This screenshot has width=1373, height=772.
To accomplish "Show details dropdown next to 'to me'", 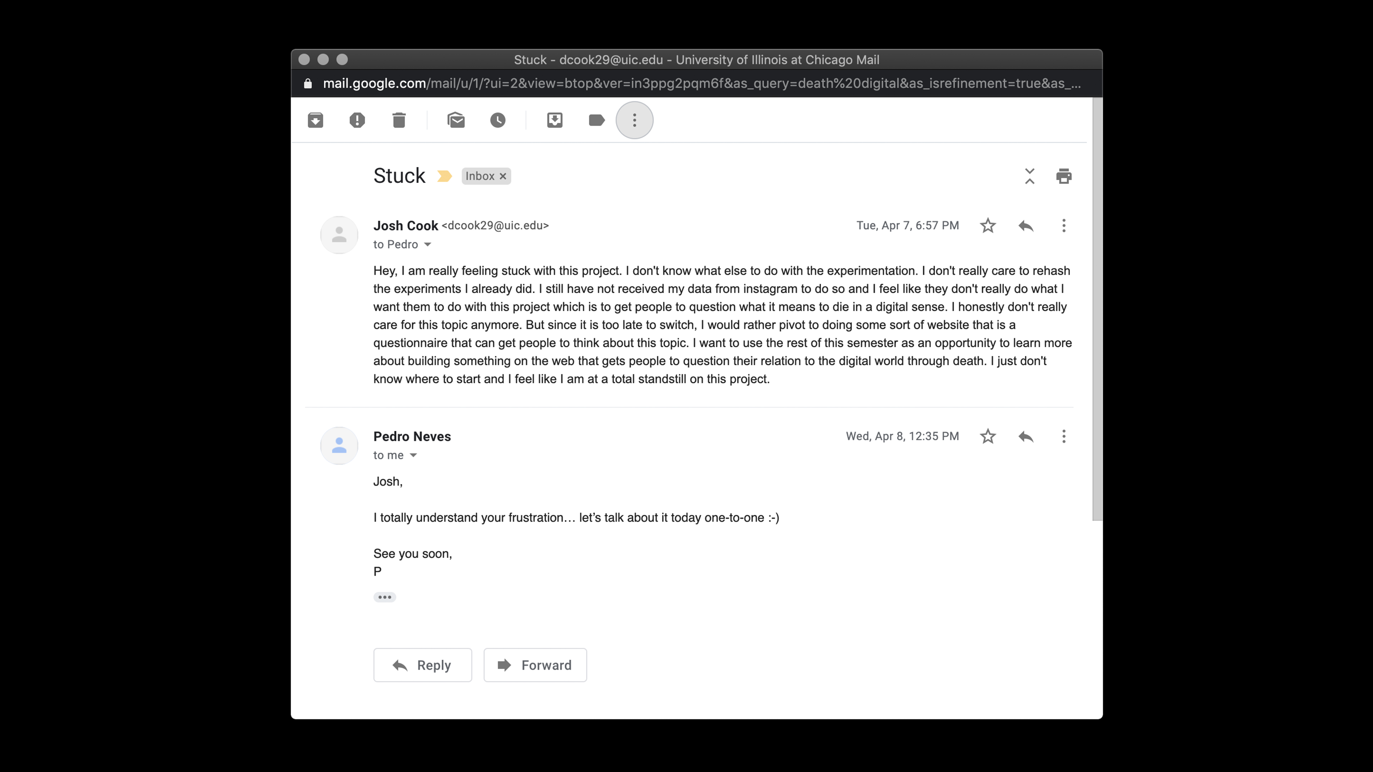I will (413, 456).
